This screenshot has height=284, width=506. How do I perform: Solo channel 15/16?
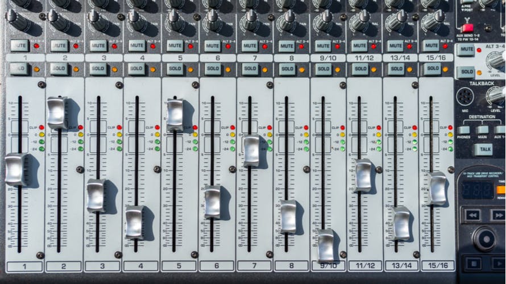433,69
